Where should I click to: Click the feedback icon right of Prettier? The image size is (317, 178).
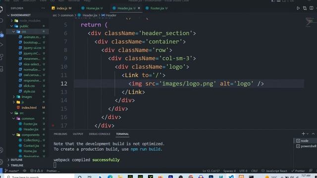tap(311, 171)
